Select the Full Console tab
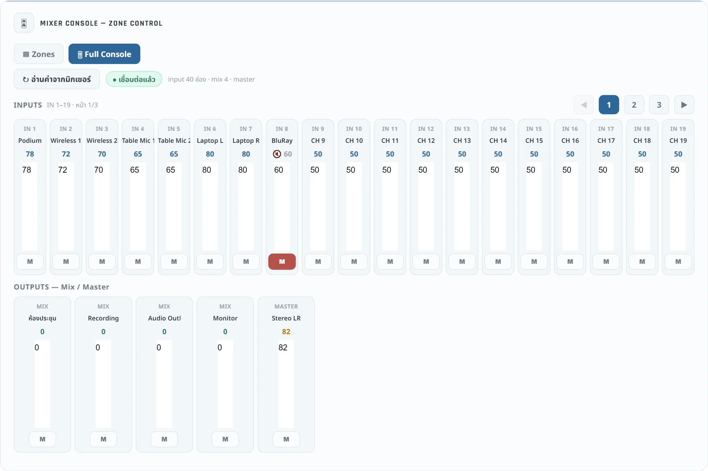This screenshot has height=471, width=708. point(104,54)
